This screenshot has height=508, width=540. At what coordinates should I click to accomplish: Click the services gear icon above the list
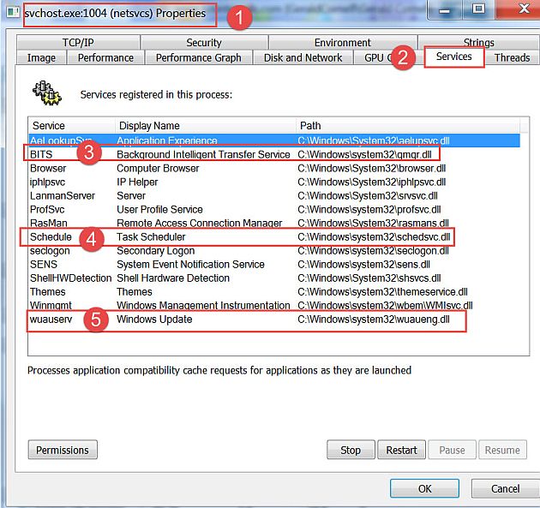47,93
